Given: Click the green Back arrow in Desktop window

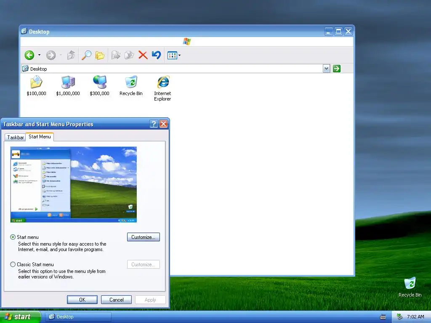Looking at the screenshot, I should click(x=29, y=55).
